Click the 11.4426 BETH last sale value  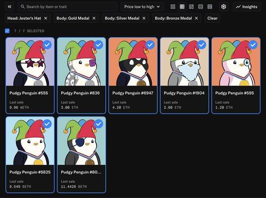(74, 187)
